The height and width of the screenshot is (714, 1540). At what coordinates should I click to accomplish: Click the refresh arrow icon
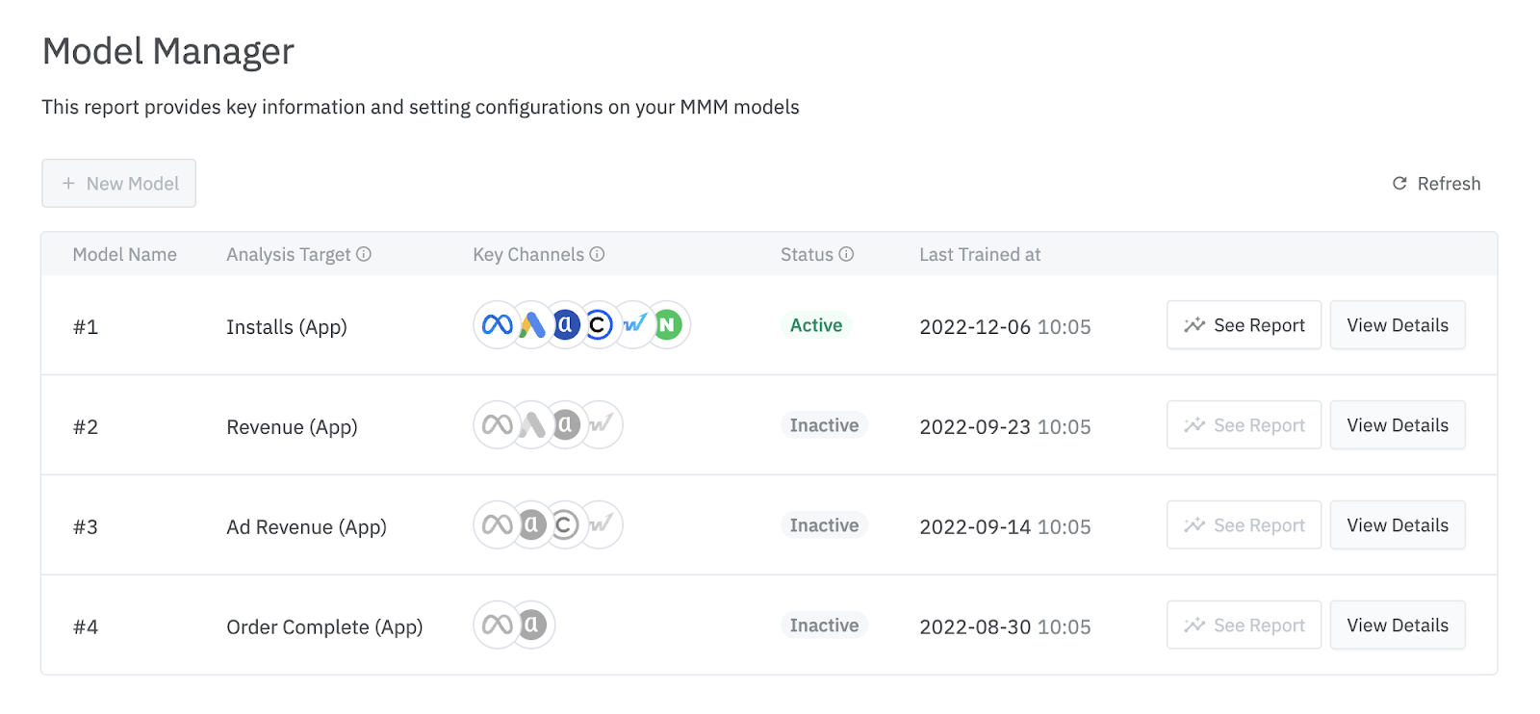[1398, 183]
